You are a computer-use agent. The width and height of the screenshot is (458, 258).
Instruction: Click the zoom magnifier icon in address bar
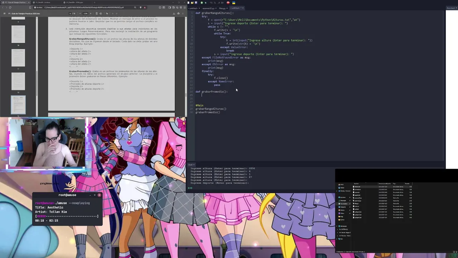(x=135, y=8)
